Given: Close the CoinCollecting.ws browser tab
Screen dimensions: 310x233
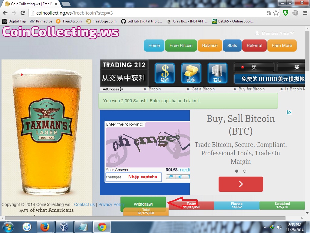Looking at the screenshot, I should pyautogui.click(x=56, y=4).
